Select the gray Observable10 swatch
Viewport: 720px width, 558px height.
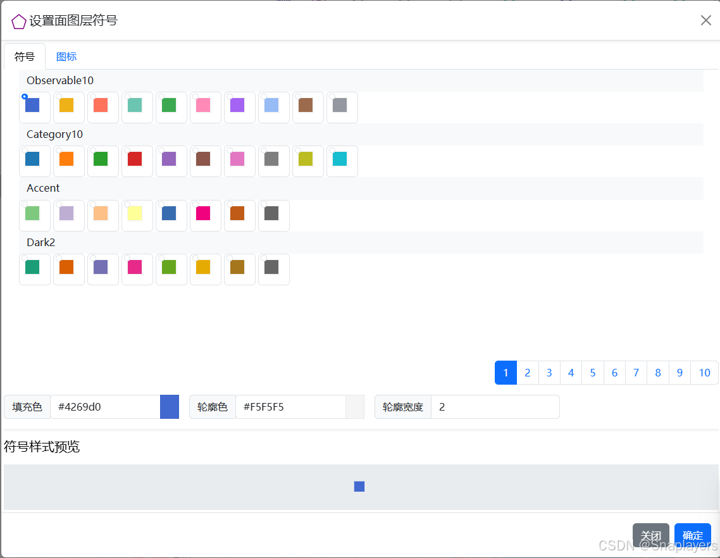pyautogui.click(x=342, y=108)
